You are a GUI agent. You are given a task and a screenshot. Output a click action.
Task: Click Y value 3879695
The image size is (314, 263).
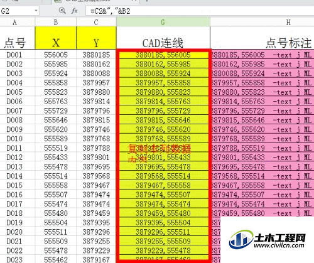pos(96,166)
